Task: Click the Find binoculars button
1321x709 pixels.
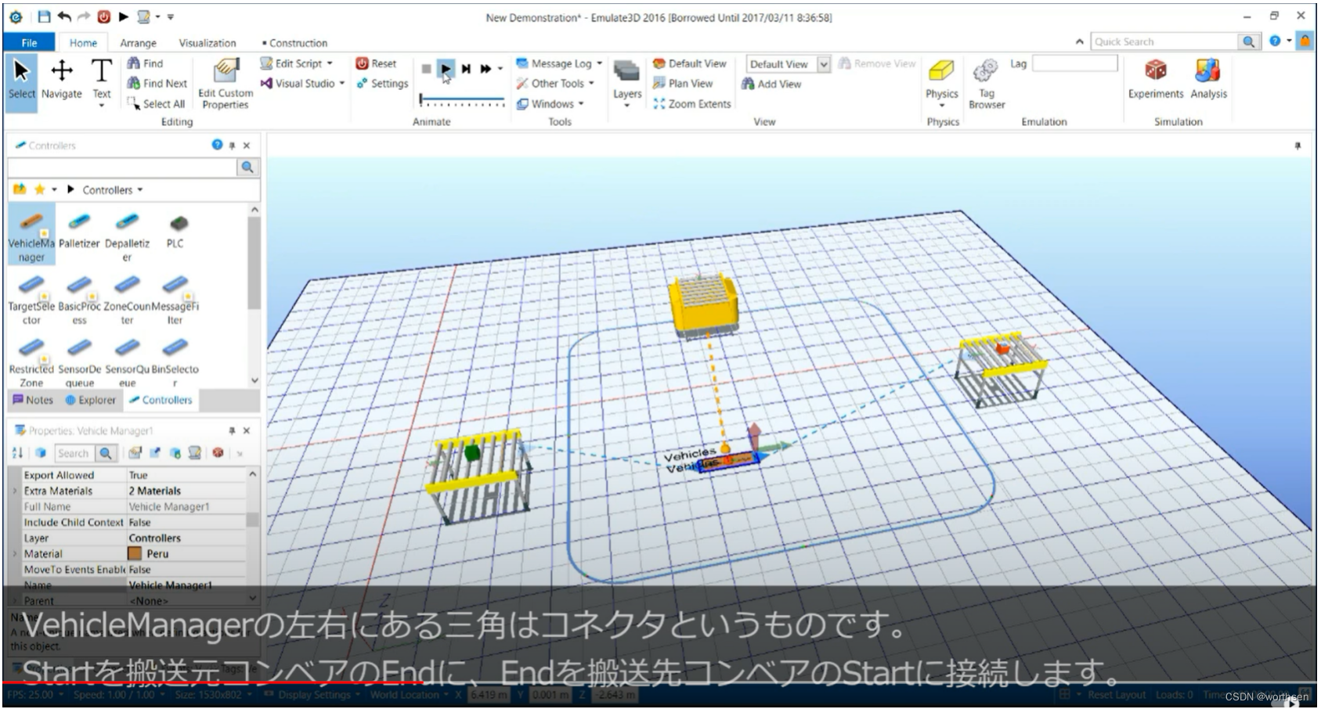Action: click(146, 63)
